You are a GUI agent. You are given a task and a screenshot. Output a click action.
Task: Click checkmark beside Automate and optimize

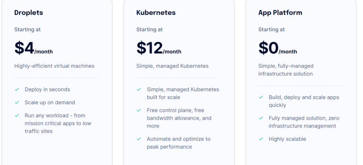[139, 139]
